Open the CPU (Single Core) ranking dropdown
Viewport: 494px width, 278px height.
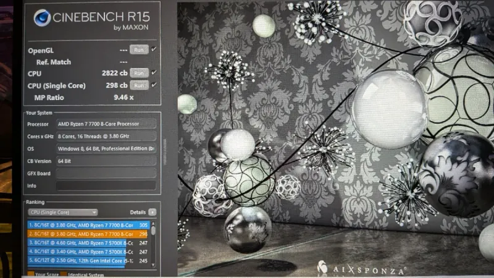pos(63,212)
